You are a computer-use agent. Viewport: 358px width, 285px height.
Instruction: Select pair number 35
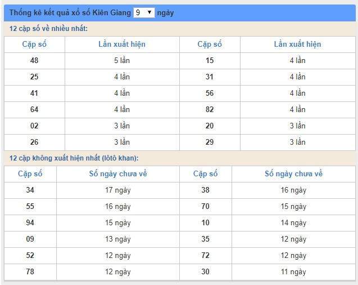click(206, 239)
